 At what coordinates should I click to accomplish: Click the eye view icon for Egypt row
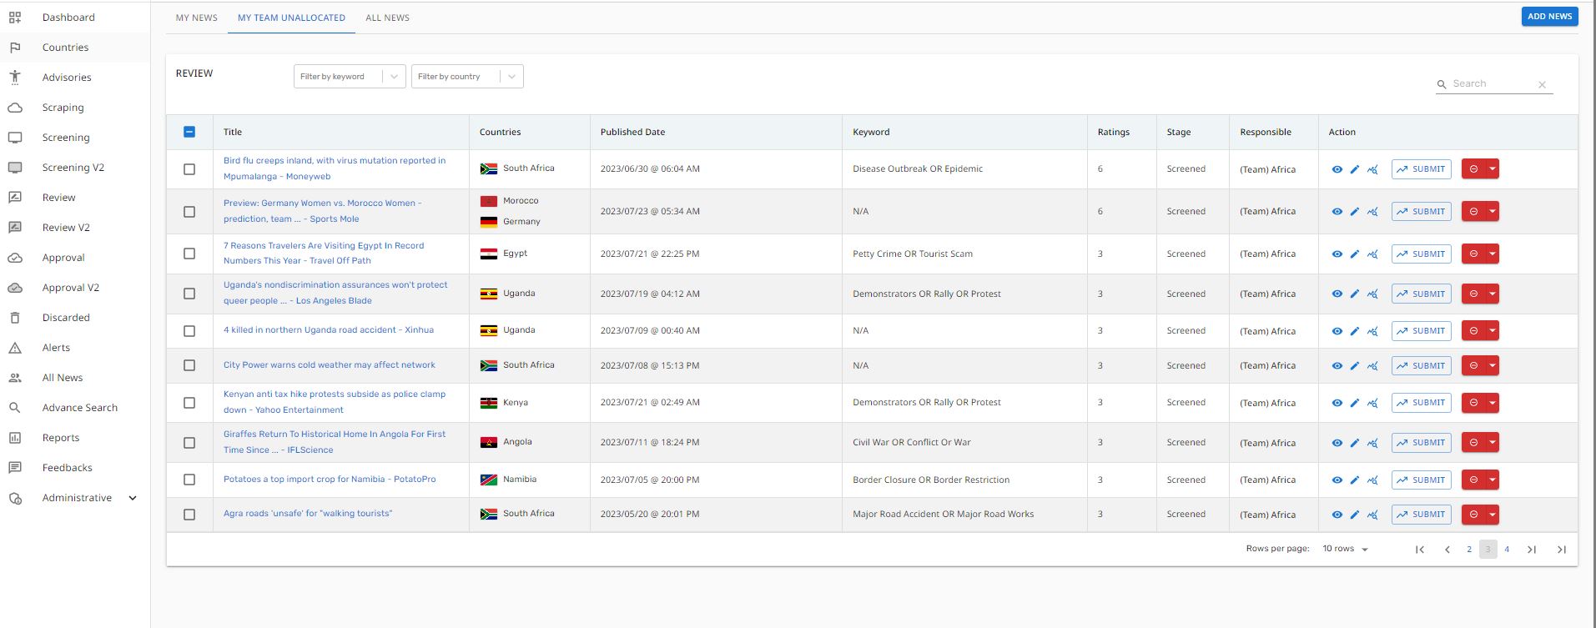(1337, 254)
